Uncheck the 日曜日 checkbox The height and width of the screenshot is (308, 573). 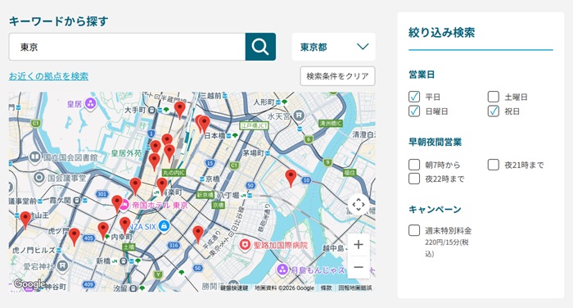coord(414,111)
